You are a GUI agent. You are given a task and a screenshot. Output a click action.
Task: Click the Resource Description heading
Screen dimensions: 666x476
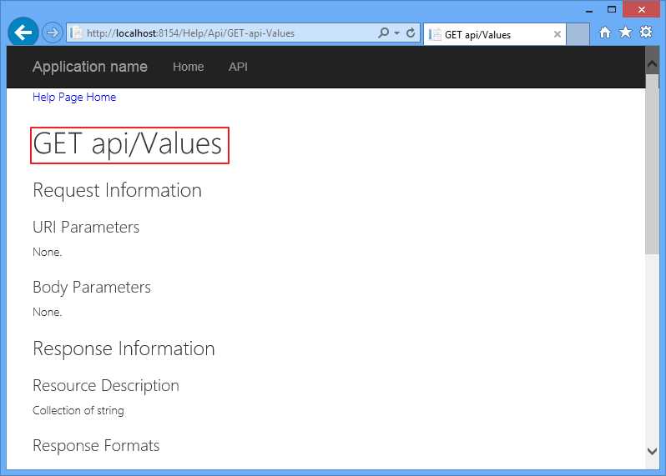click(x=106, y=386)
